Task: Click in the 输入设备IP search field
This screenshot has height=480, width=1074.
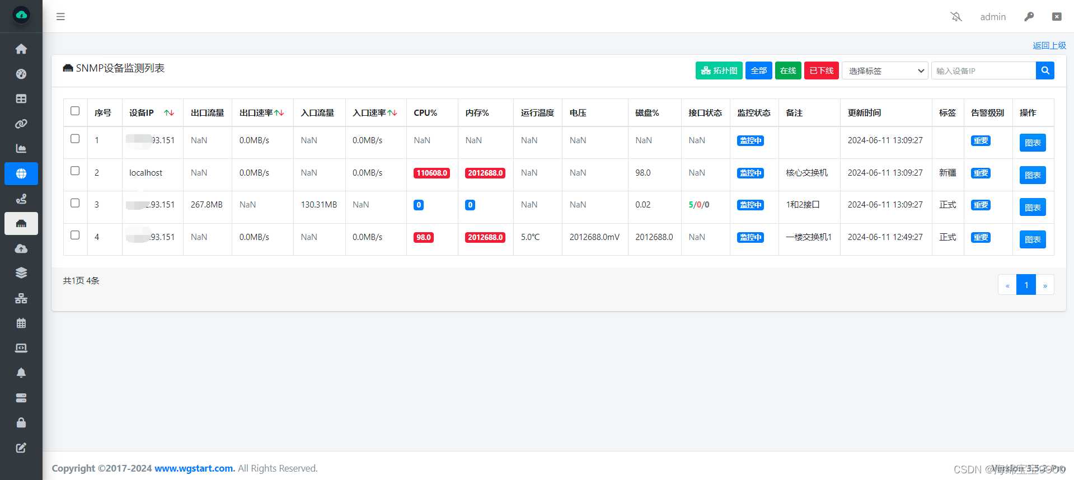Action: coord(983,70)
